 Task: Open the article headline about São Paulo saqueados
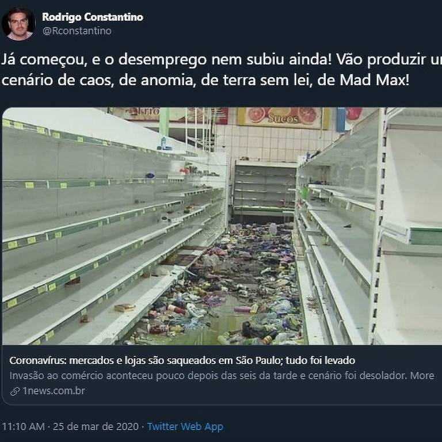[x=182, y=360]
